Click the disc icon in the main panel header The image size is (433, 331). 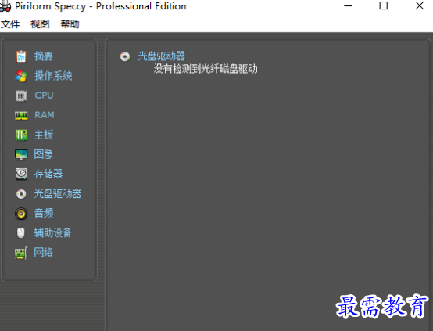pos(125,56)
